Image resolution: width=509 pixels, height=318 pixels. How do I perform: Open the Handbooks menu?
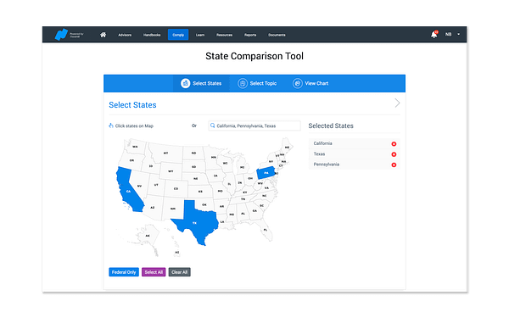pyautogui.click(x=152, y=35)
